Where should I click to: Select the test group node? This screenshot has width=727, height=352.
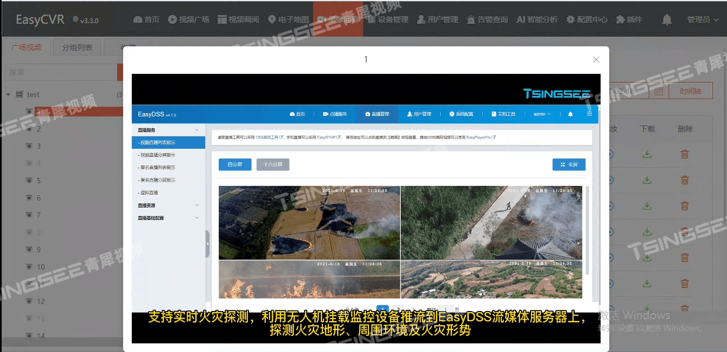(33, 95)
